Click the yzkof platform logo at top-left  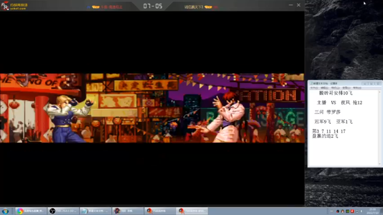(14, 6)
